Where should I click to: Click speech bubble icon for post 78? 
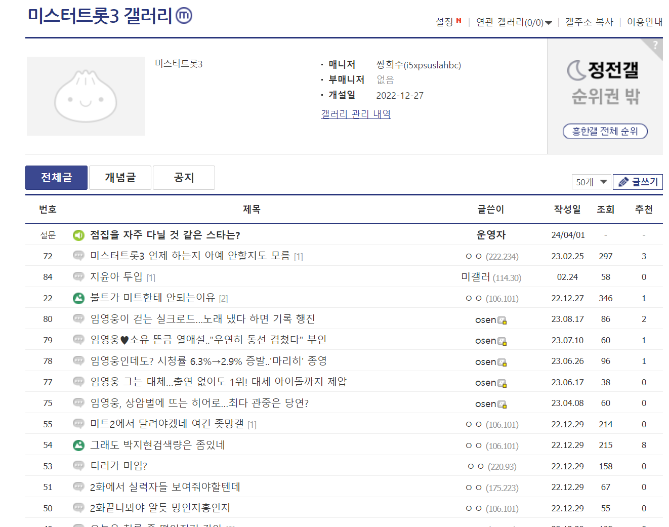click(x=78, y=360)
